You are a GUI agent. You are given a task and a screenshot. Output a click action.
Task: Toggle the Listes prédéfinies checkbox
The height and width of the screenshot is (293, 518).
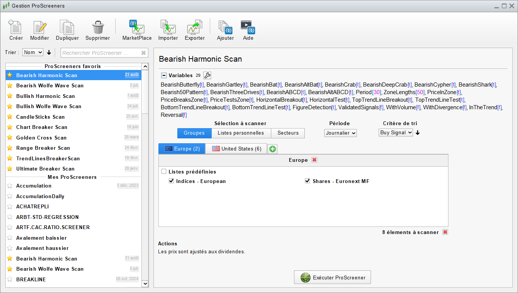[x=164, y=172]
